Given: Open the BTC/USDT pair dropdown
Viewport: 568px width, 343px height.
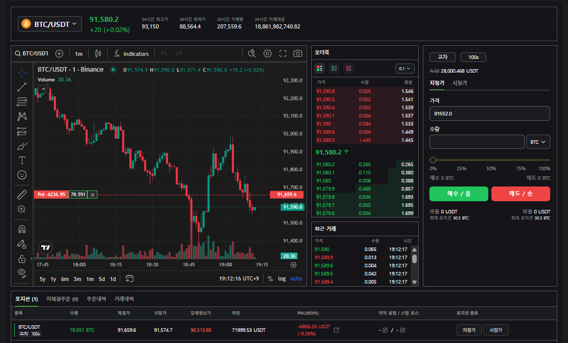Looking at the screenshot, I should pyautogui.click(x=50, y=24).
